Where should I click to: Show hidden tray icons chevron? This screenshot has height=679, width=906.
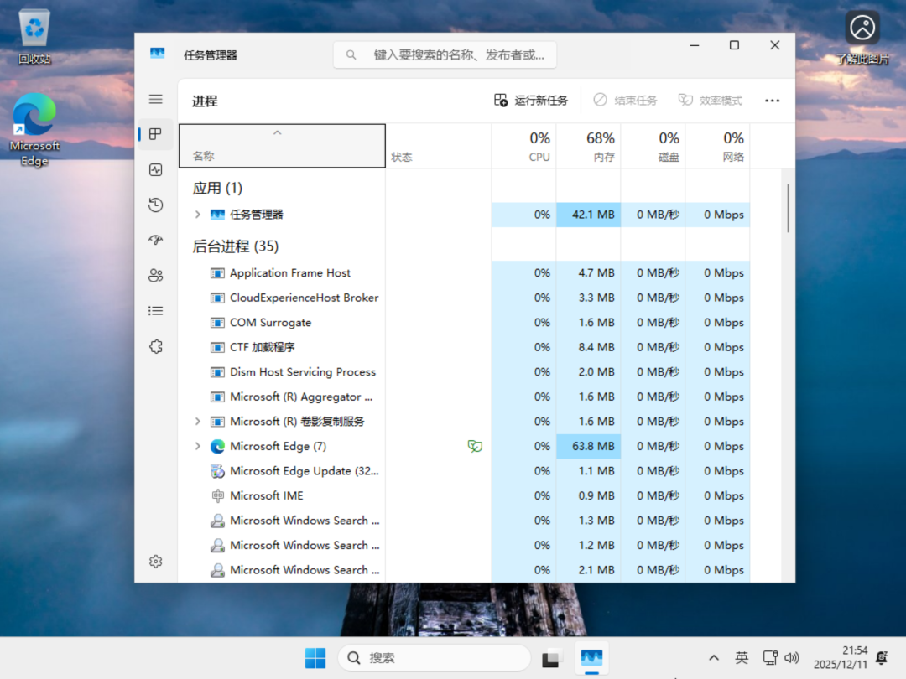(714, 658)
